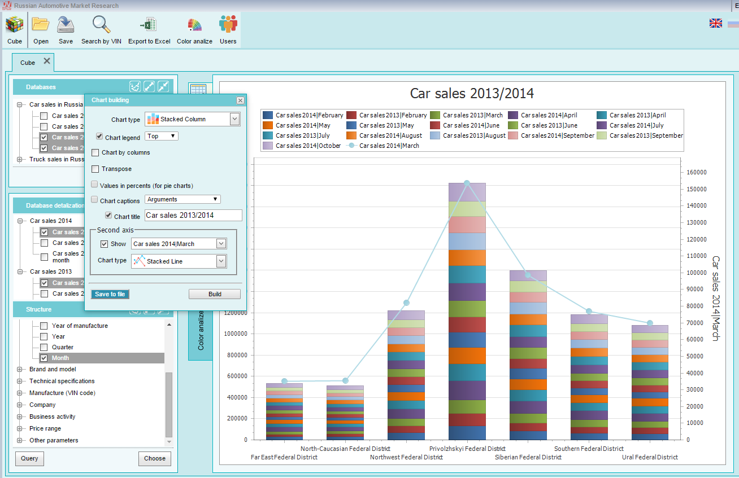Screen dimensions: 739x478
Task: Click the Cube toolbar icon
Action: point(15,25)
